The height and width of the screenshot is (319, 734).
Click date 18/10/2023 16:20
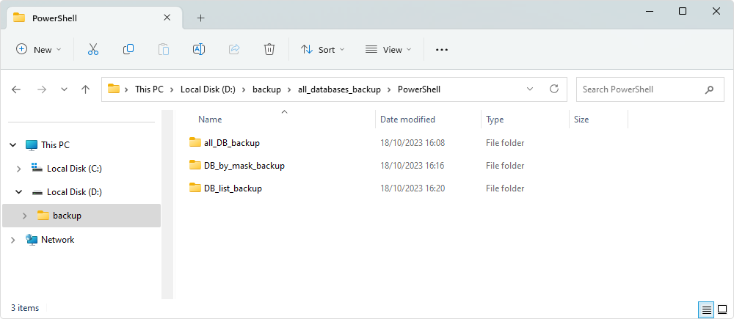click(413, 188)
